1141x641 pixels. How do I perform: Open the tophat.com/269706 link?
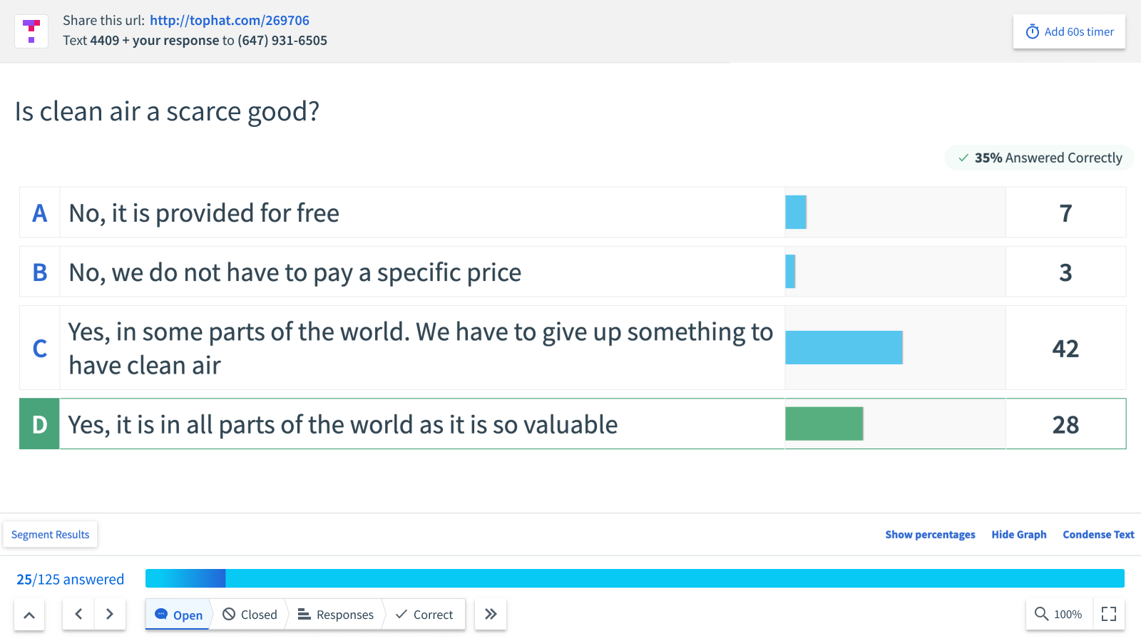tap(230, 21)
